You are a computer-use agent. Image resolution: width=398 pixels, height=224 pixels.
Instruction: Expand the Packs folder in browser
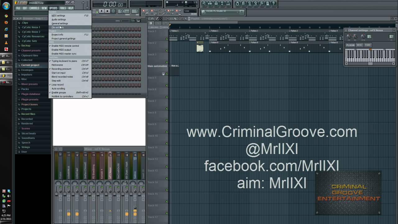click(x=25, y=89)
